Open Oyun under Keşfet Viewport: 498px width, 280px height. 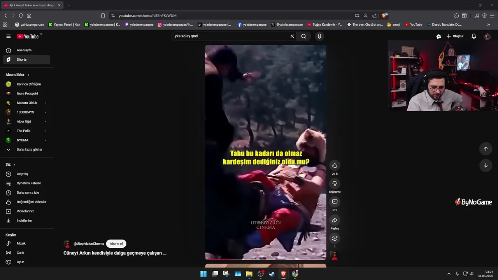coord(26,262)
